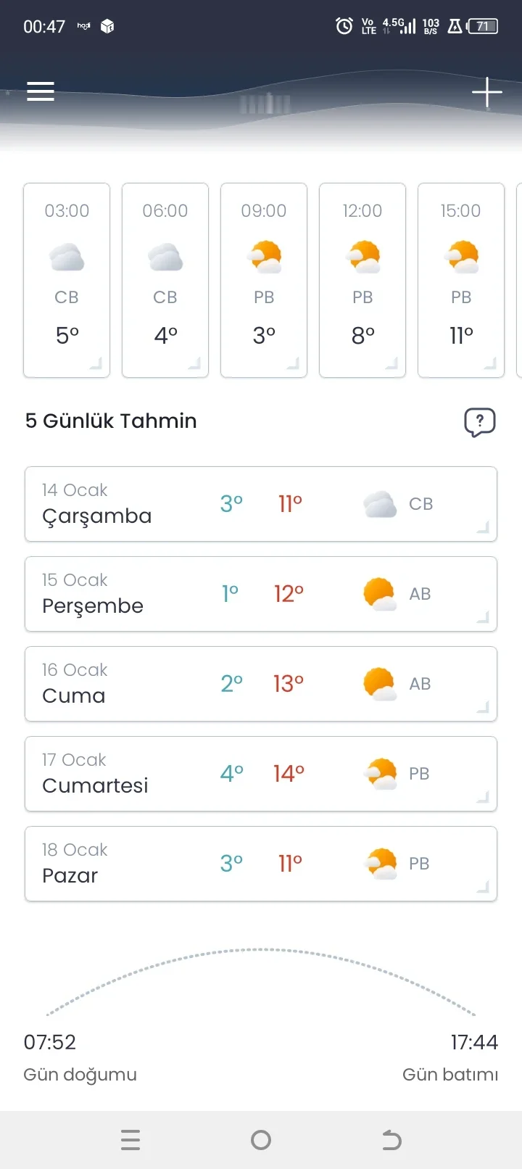Viewport: 522px width, 1169px height.
Task: Tap the weather icon for 18 Ocak Pazar
Action: point(381,864)
